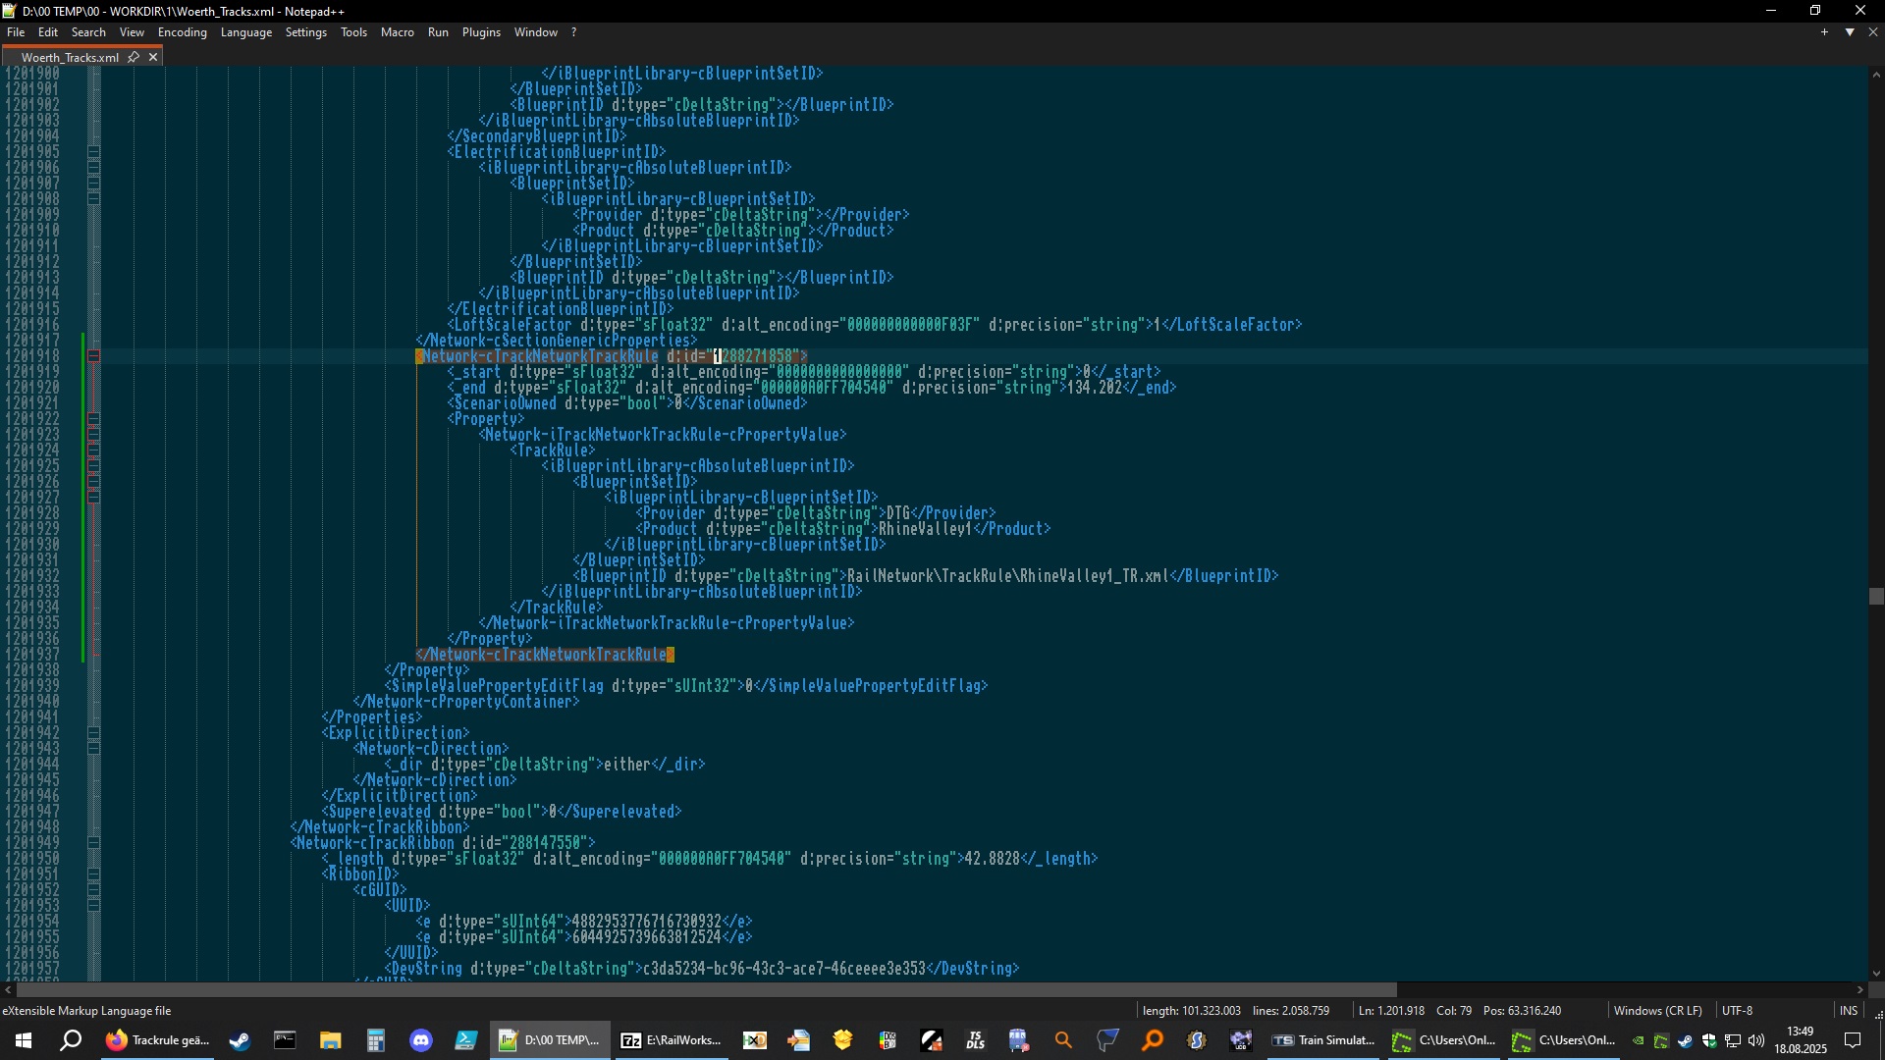The width and height of the screenshot is (1885, 1060).
Task: Toggle INS insert mode in status bar
Action: 1848,1011
